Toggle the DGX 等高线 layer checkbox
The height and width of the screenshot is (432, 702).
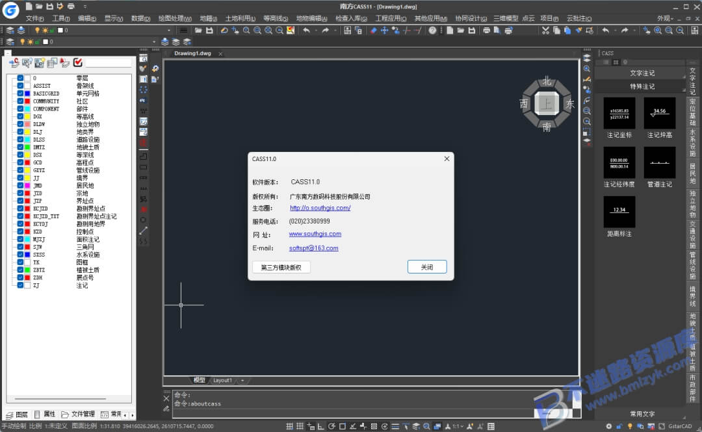click(20, 116)
